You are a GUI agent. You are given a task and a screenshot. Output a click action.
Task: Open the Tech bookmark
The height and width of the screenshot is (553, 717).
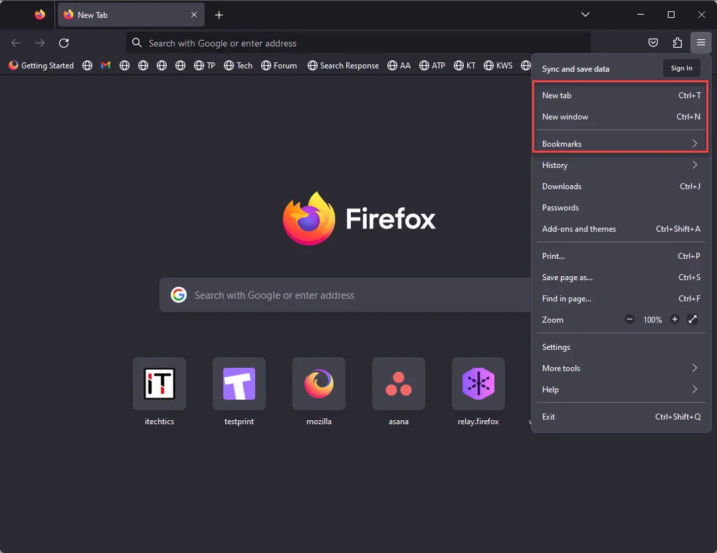(239, 65)
